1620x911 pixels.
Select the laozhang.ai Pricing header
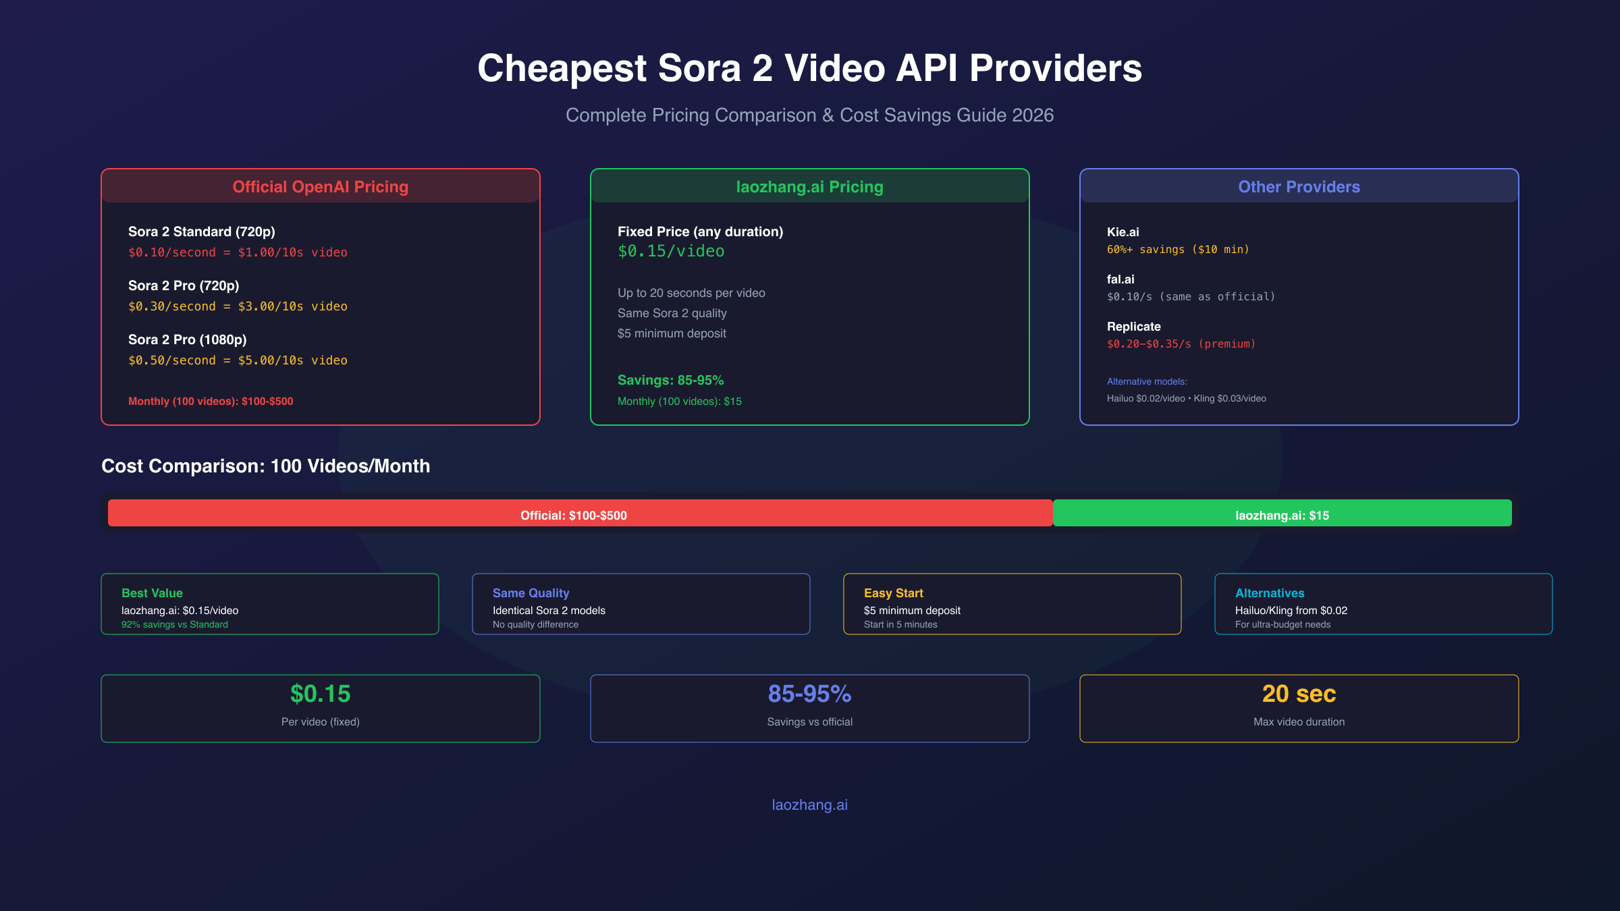(809, 187)
